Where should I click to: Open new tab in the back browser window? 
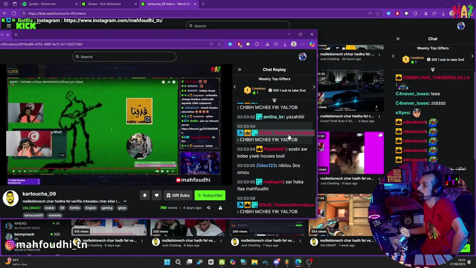[x=203, y=4]
